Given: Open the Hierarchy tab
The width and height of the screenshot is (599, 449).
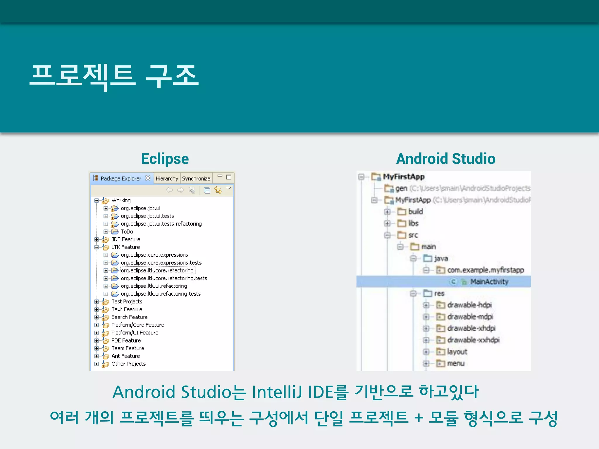Looking at the screenshot, I should pyautogui.click(x=167, y=178).
